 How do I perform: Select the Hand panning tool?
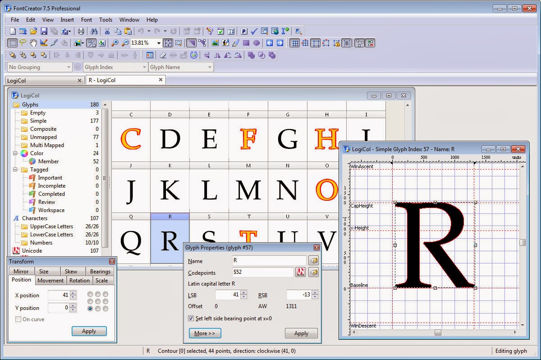coord(33,43)
